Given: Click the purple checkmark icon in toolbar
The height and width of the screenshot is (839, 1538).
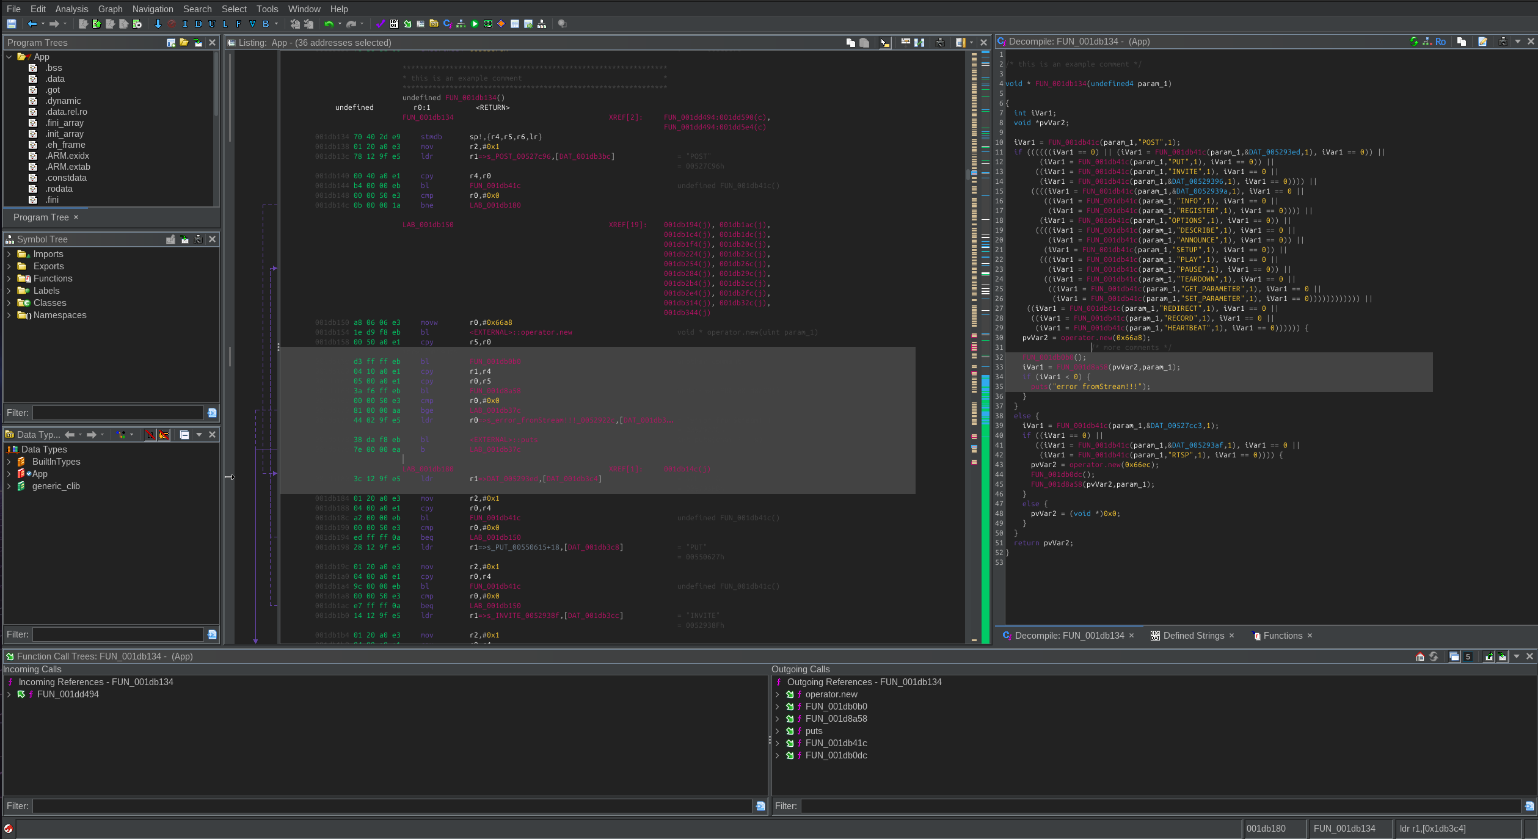Looking at the screenshot, I should (x=380, y=24).
